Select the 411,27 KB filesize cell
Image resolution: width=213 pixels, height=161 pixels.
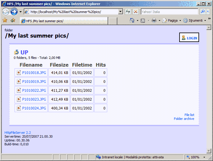(59, 90)
